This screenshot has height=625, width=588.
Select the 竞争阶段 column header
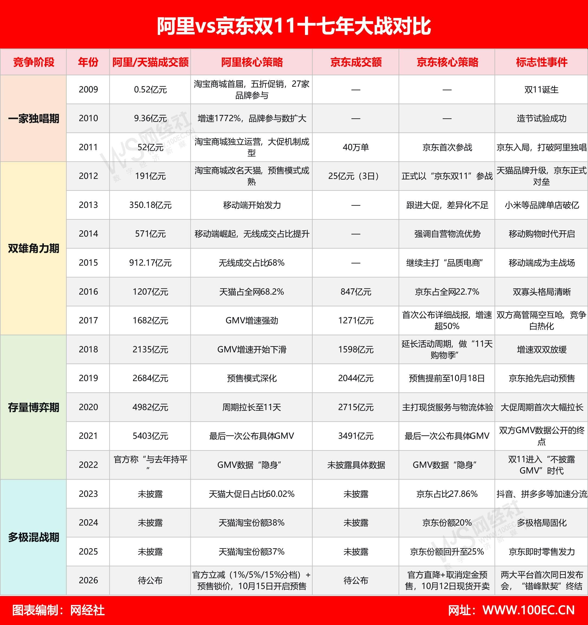[x=33, y=62]
